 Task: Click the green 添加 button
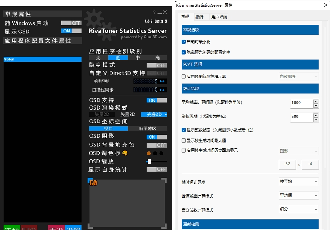pyautogui.click(x=12, y=227)
